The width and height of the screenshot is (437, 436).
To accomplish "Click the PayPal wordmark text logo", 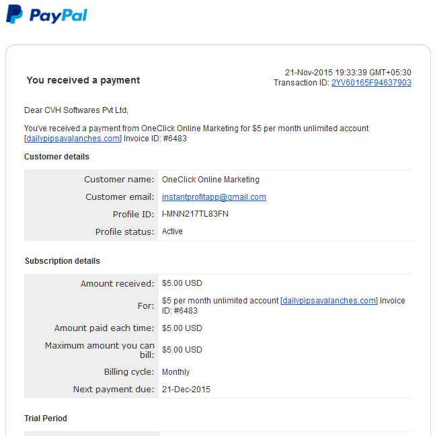I will coord(58,15).
